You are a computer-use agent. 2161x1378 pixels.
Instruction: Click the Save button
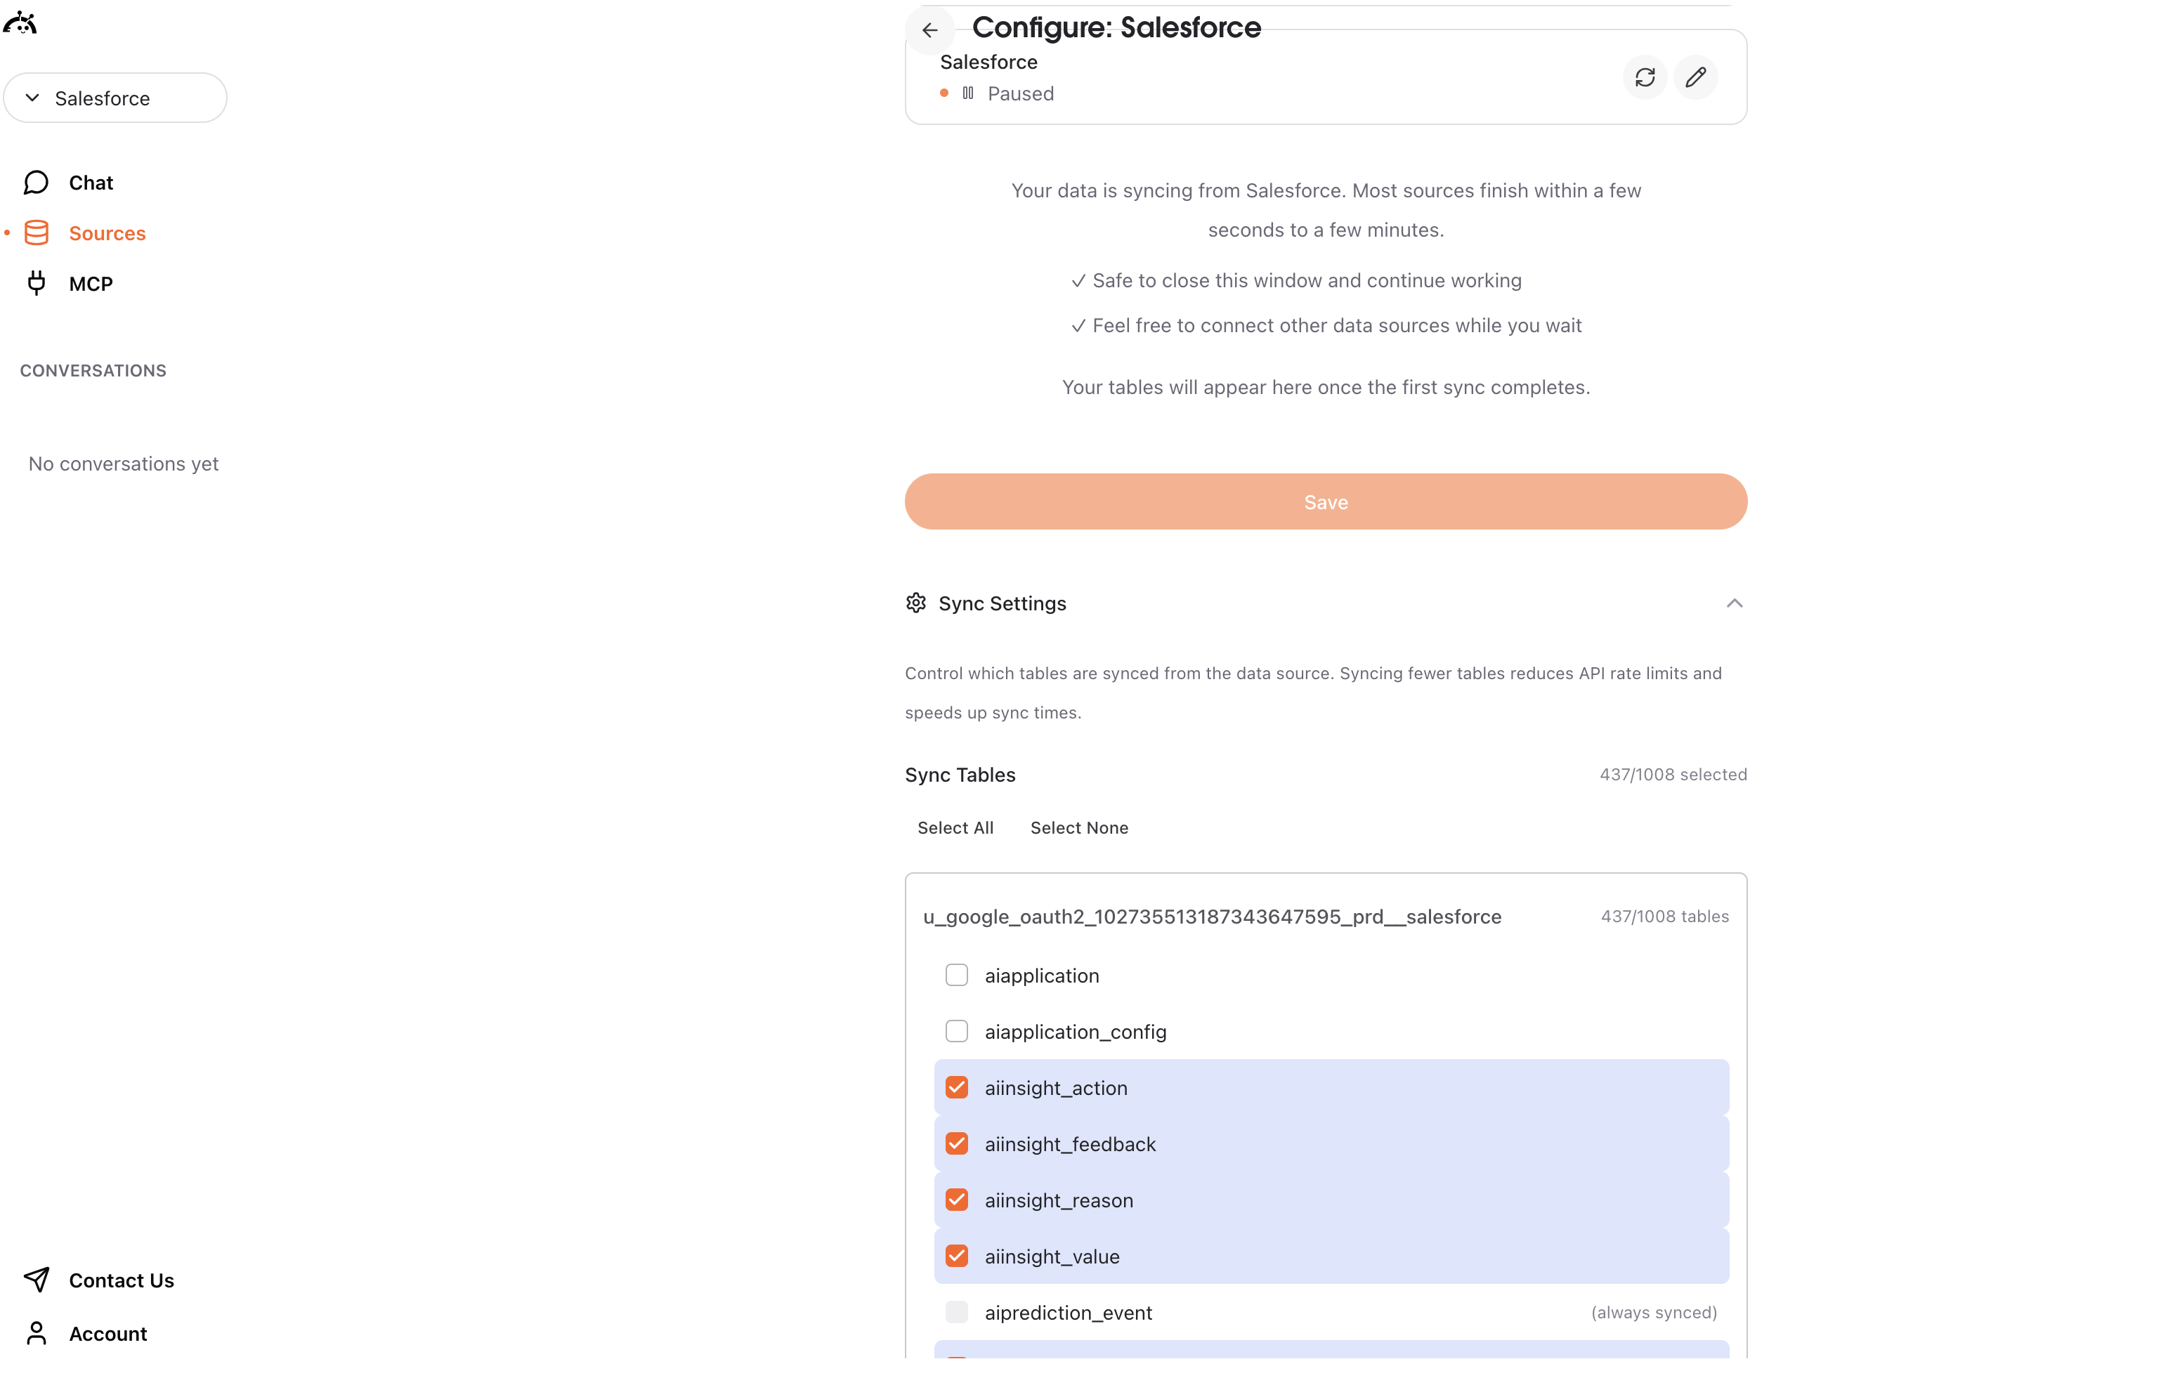pyautogui.click(x=1324, y=501)
